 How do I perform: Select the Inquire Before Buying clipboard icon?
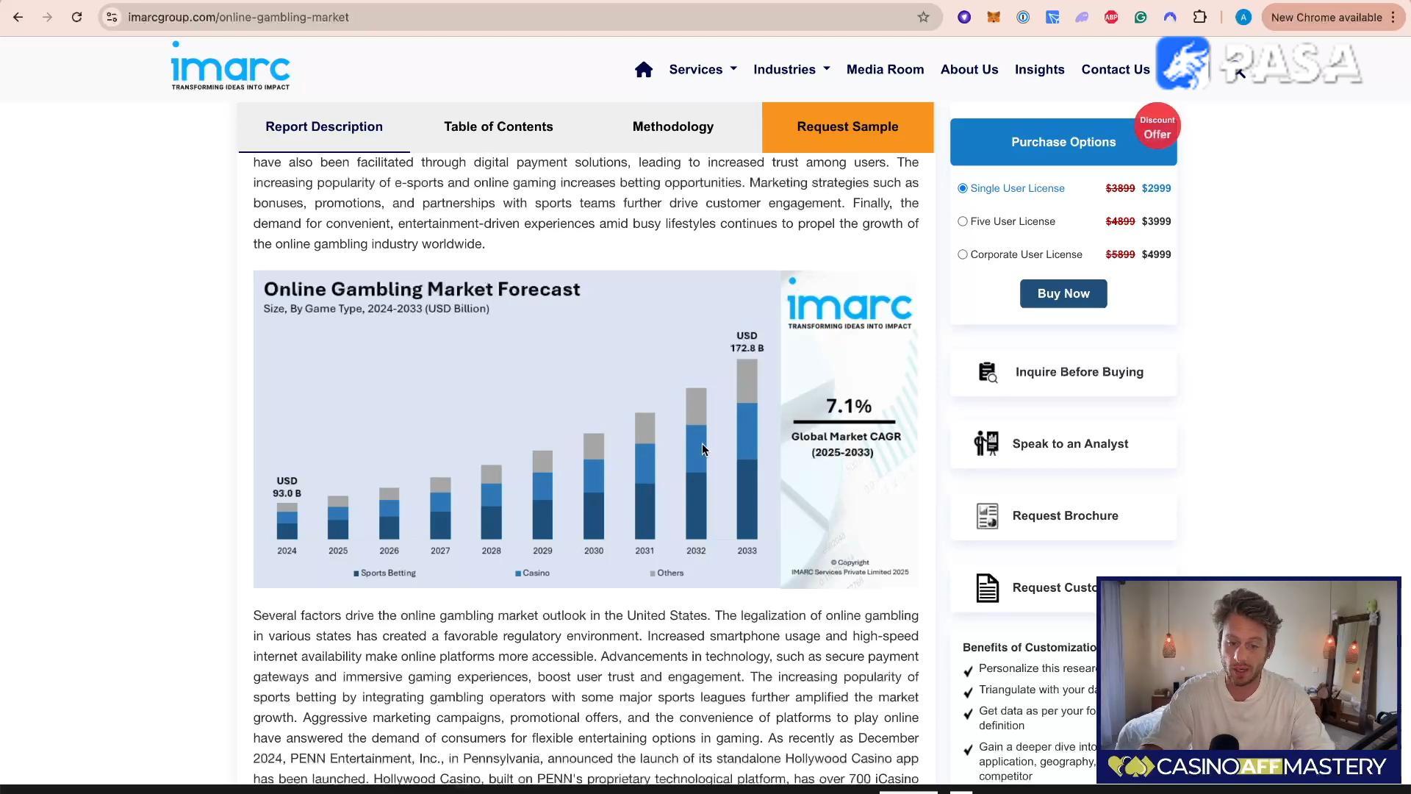click(988, 372)
